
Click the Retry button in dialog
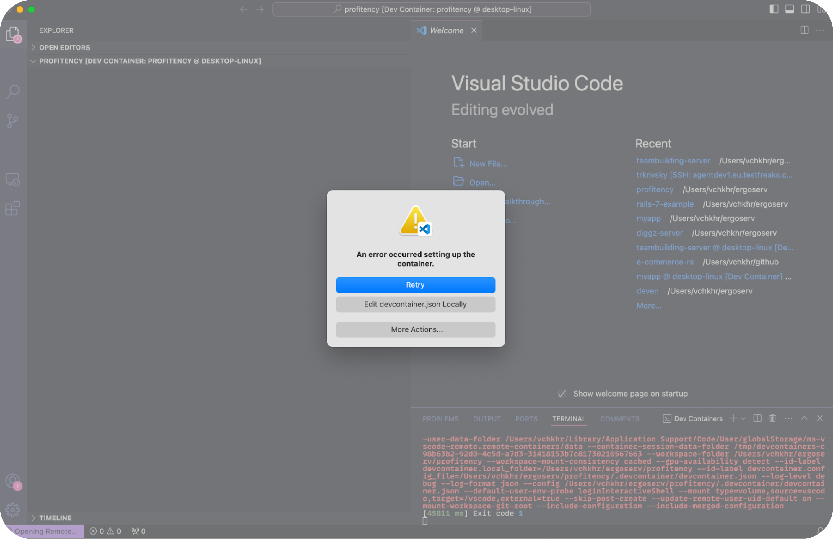click(415, 285)
